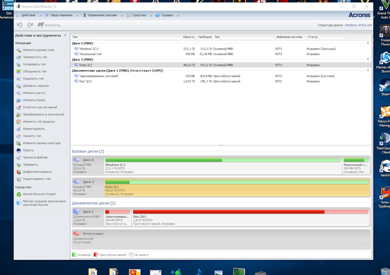Choose Преобразовать в логический

[40, 115]
